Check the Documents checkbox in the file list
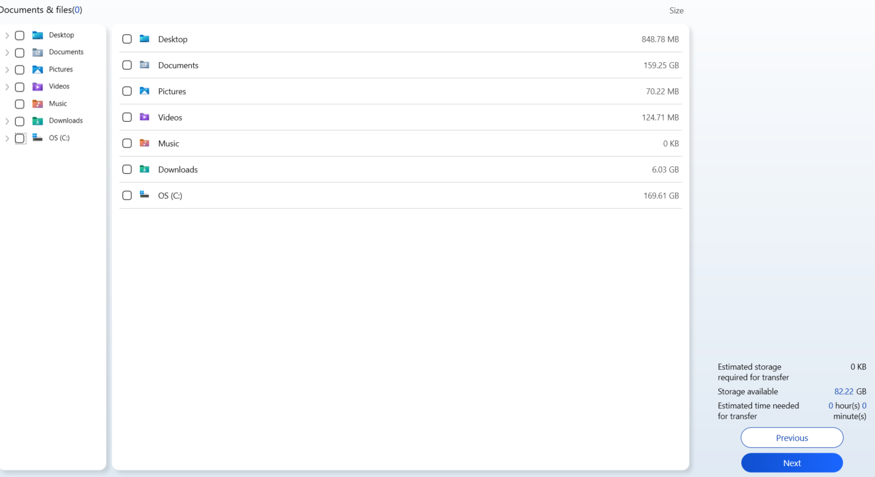Viewport: 875px width, 477px height. point(127,65)
